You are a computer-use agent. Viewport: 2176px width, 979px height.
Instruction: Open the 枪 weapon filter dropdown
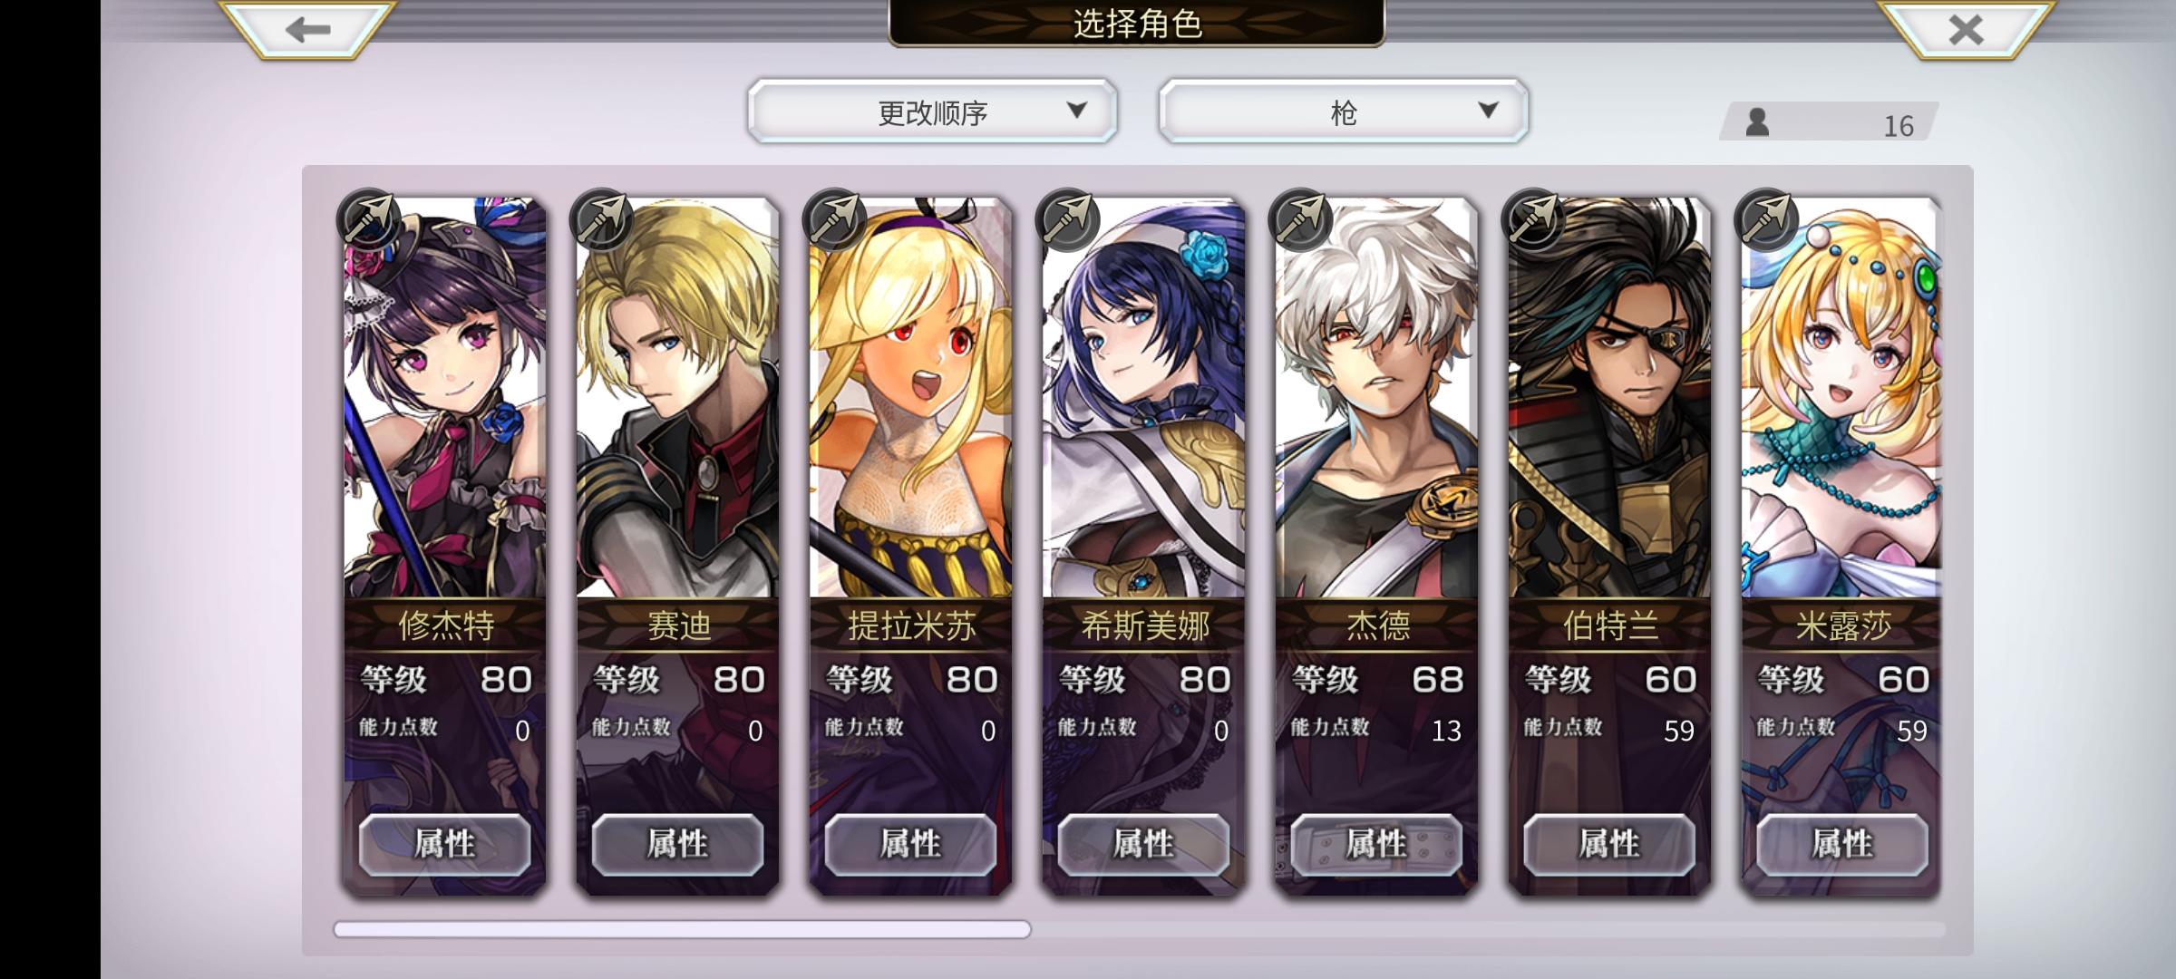click(1343, 111)
